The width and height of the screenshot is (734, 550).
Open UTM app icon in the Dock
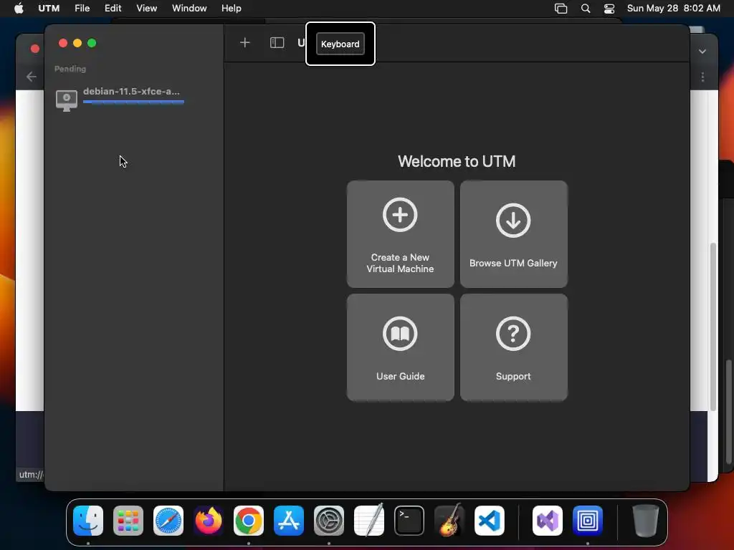point(588,521)
